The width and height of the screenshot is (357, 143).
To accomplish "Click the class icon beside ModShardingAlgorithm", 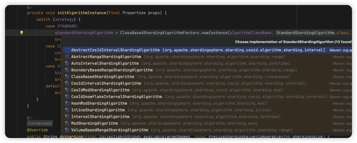I will 67,123.
